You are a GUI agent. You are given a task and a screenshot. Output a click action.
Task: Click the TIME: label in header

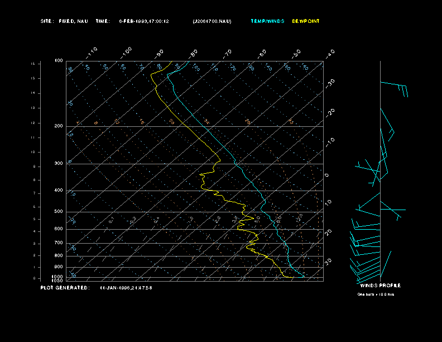point(103,21)
